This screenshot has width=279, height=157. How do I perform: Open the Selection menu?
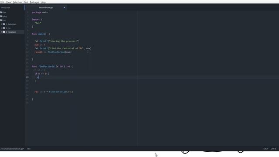point(17,2)
